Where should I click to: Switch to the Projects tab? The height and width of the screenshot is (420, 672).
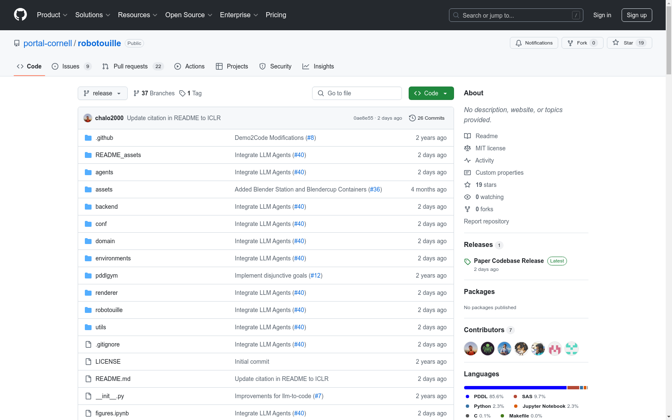pos(232,66)
